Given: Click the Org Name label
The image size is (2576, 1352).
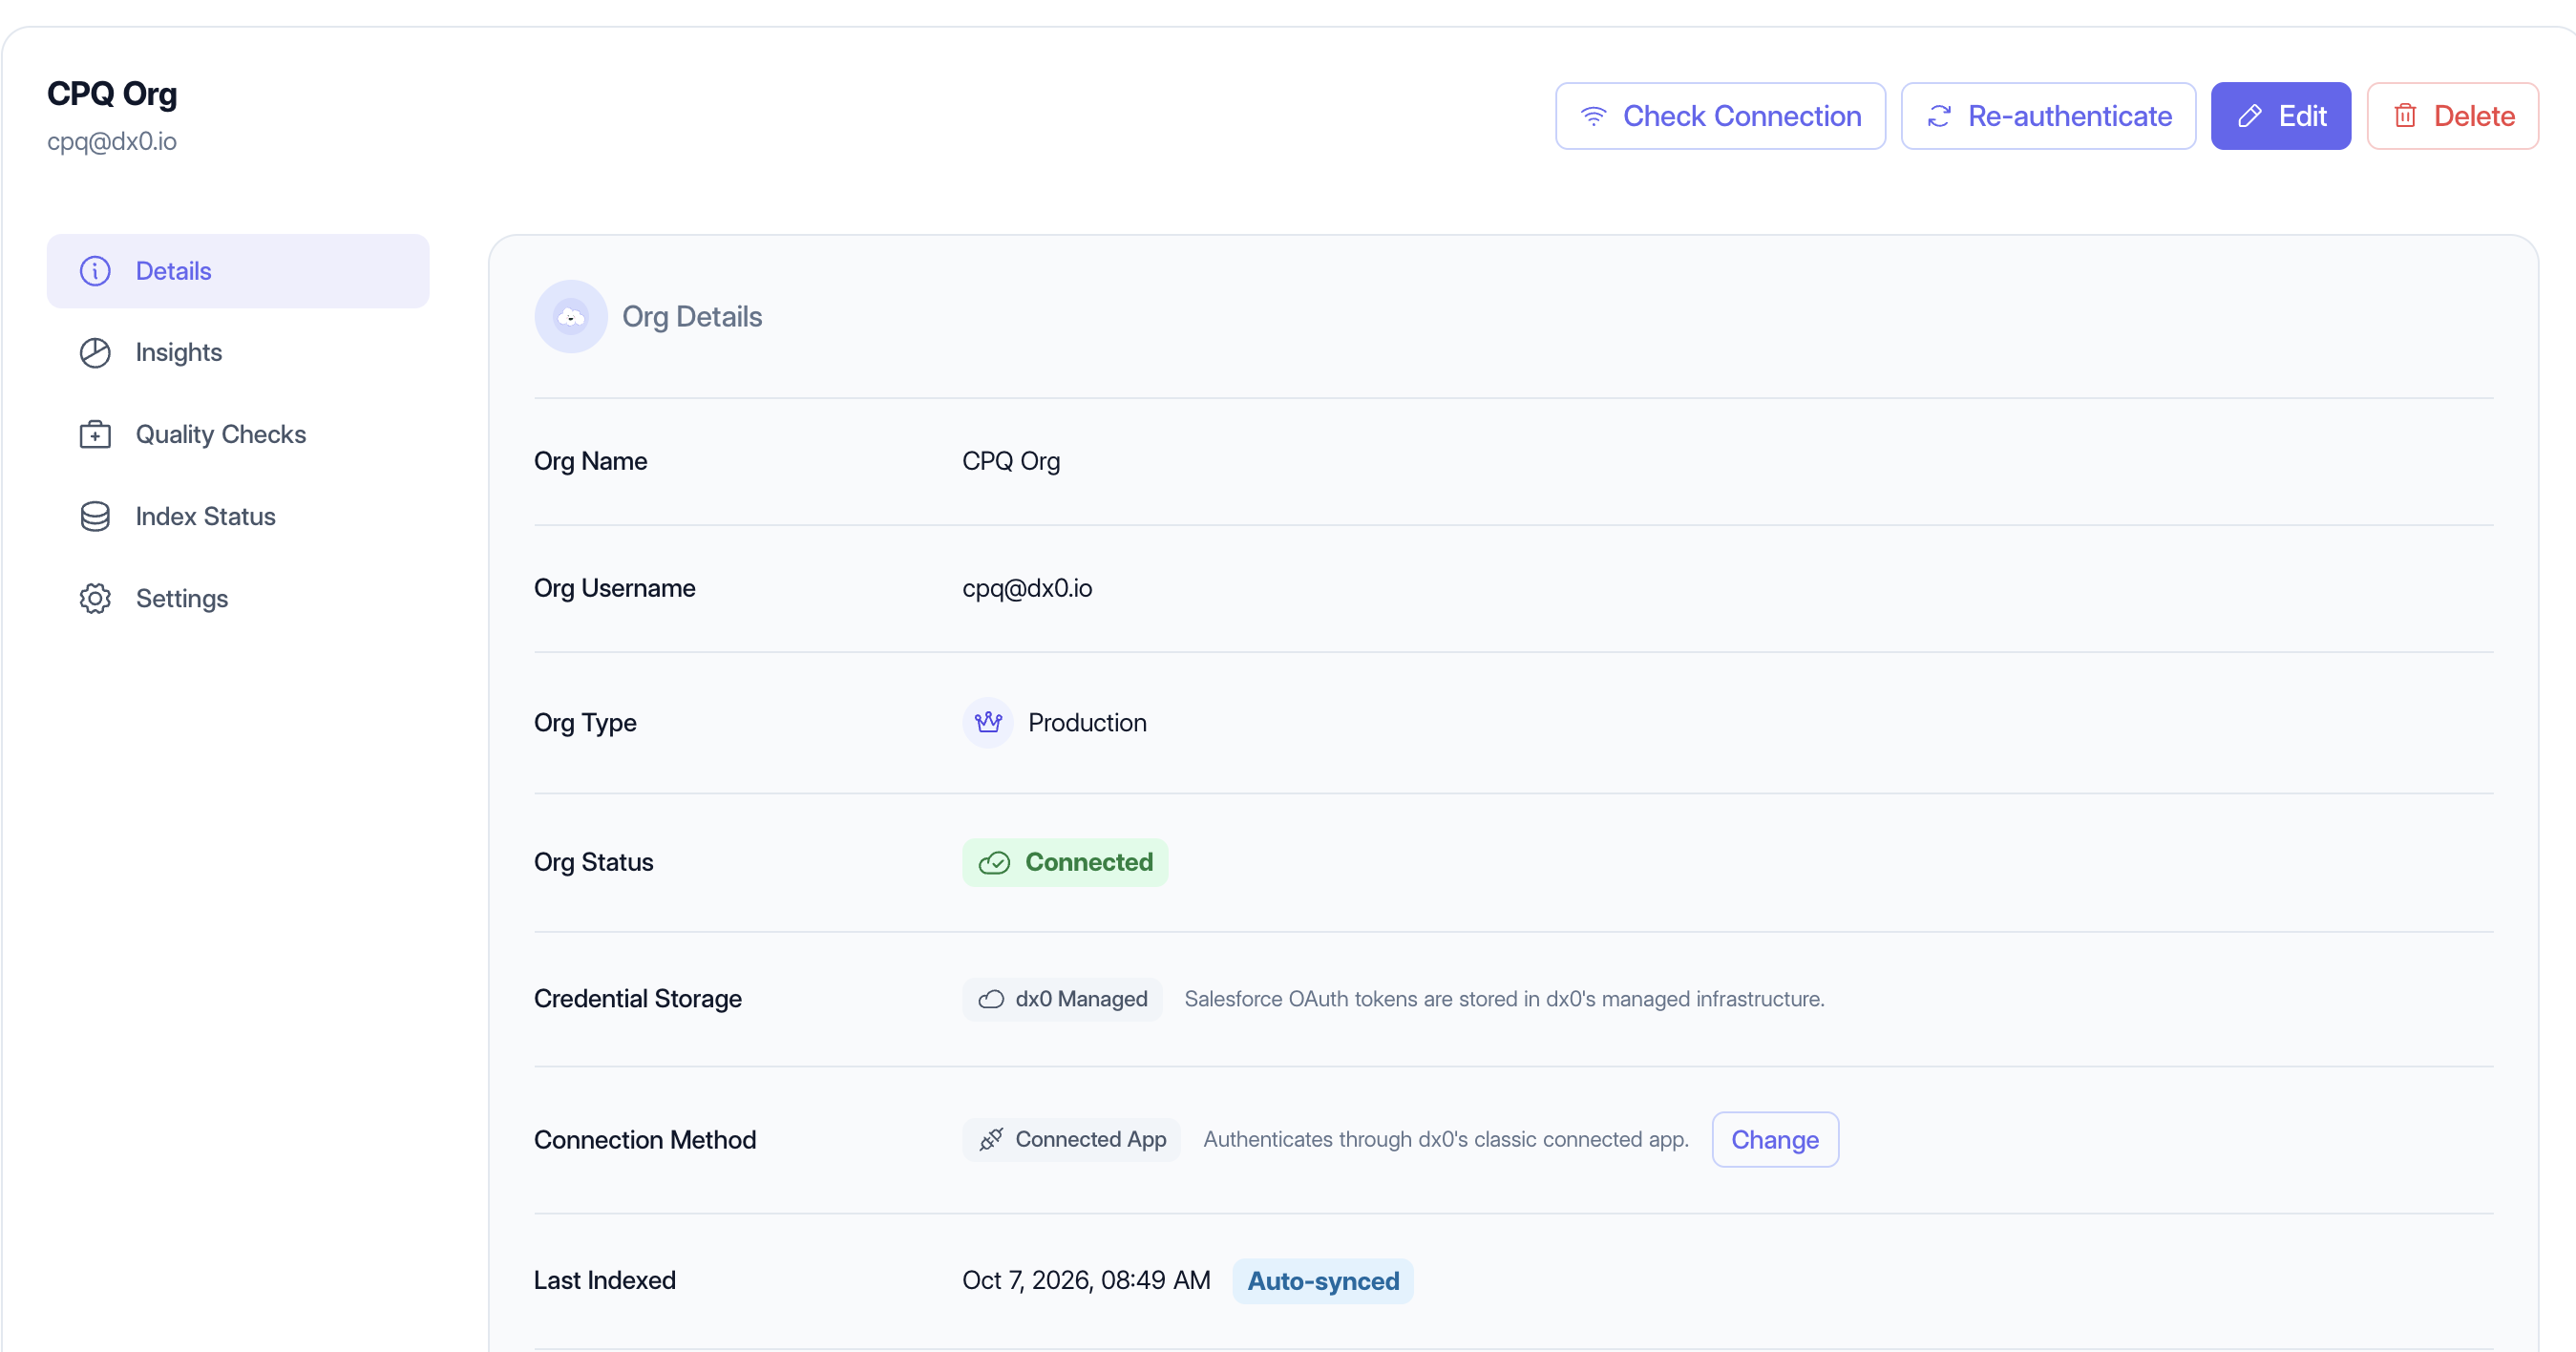Looking at the screenshot, I should coord(590,461).
